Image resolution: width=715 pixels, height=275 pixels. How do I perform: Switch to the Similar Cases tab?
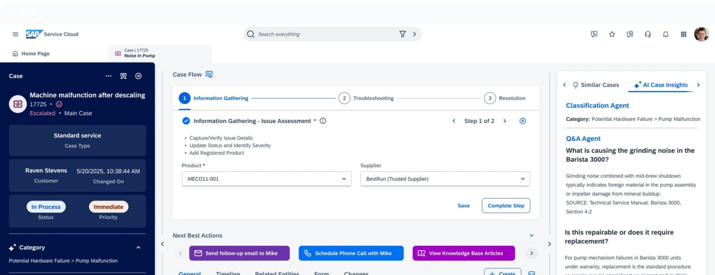click(596, 85)
